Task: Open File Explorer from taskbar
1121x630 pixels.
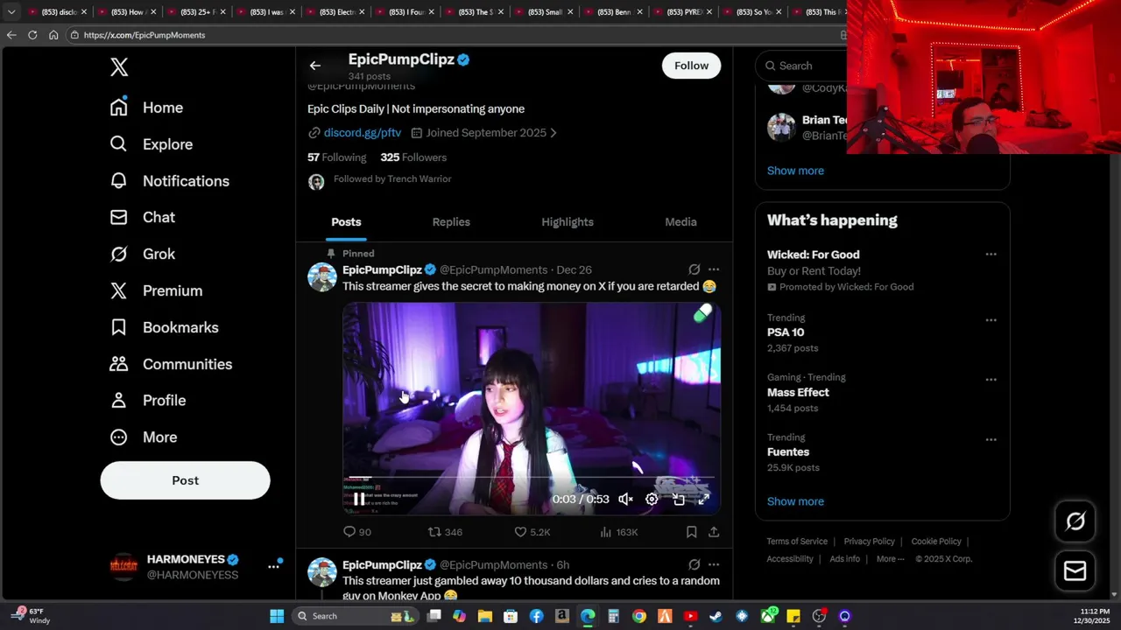Action: (x=485, y=616)
